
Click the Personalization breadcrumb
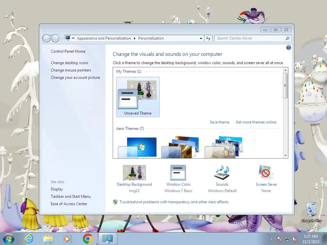pyautogui.click(x=151, y=38)
